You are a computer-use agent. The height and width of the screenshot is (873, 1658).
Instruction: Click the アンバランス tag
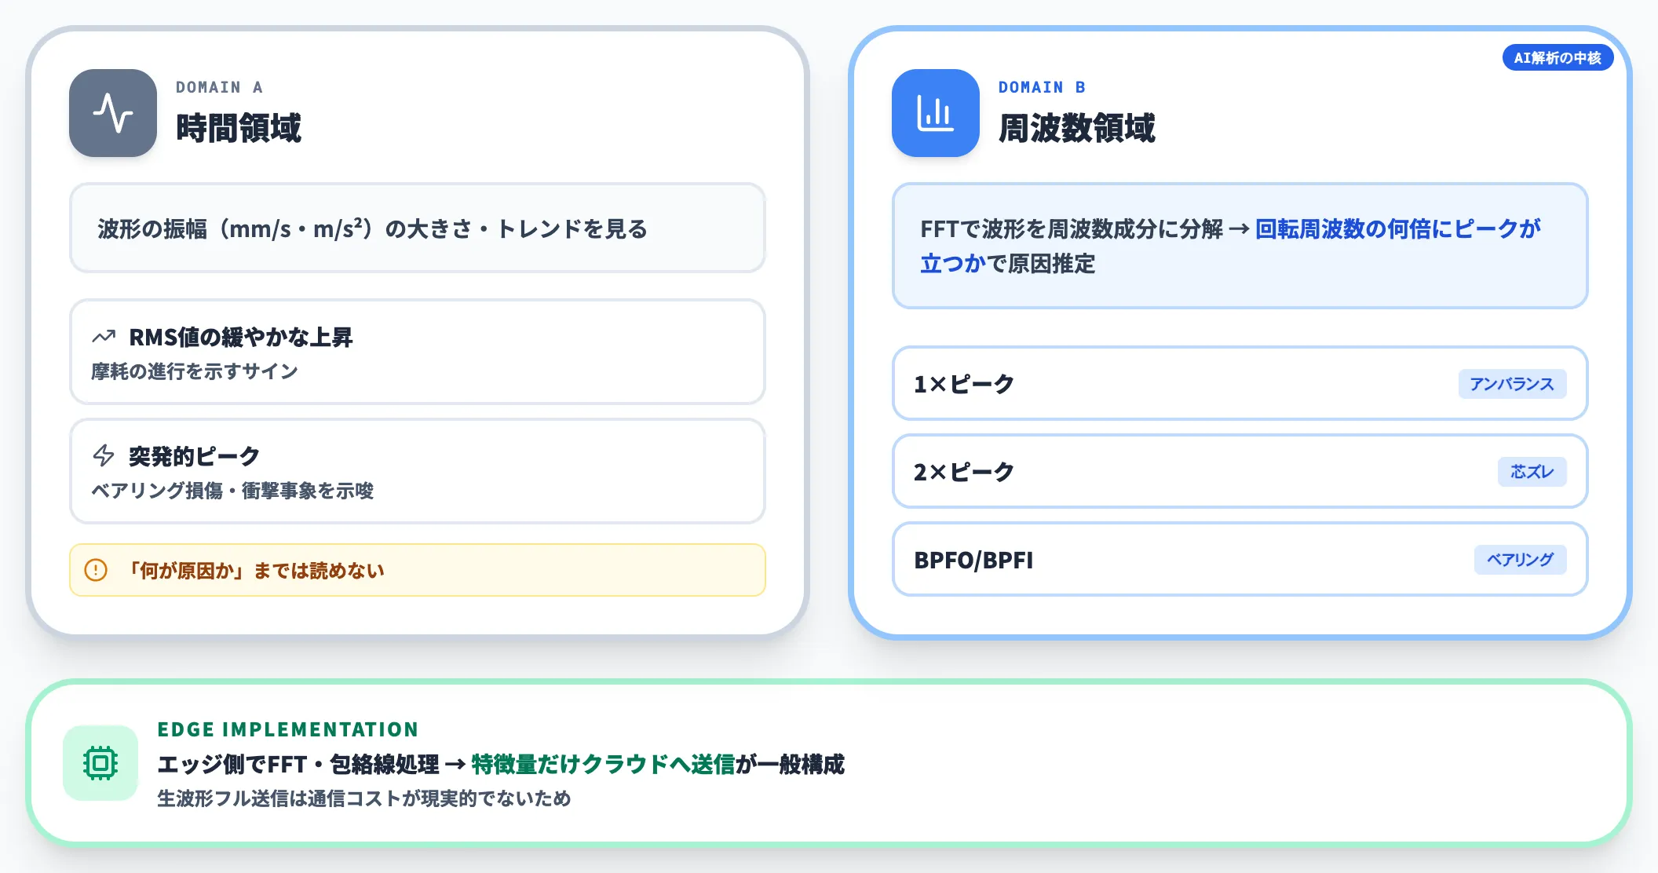1512,384
